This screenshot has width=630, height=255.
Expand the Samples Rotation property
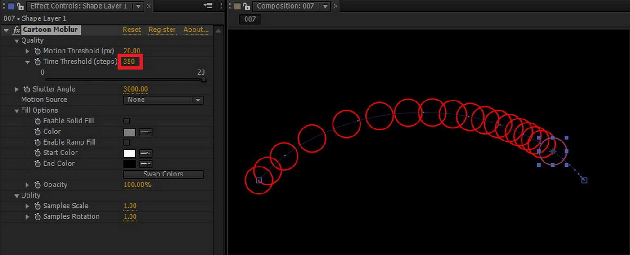(x=27, y=217)
